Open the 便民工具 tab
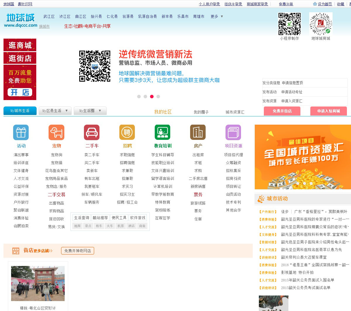351x311 pixels. (x=119, y=218)
